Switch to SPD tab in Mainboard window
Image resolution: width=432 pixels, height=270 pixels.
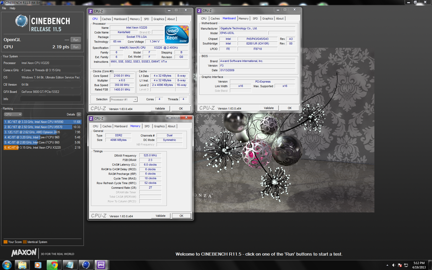pyautogui.click(x=255, y=19)
